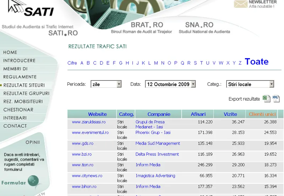Click the NEWSLETTER Afla noutatile text
The height and width of the screenshot is (196, 284).
263,4
